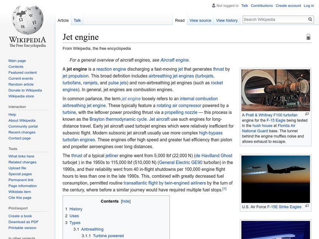The width and height of the screenshot is (319, 239).
Task: Click into the Search Wikipedia field
Action: click(274, 20)
